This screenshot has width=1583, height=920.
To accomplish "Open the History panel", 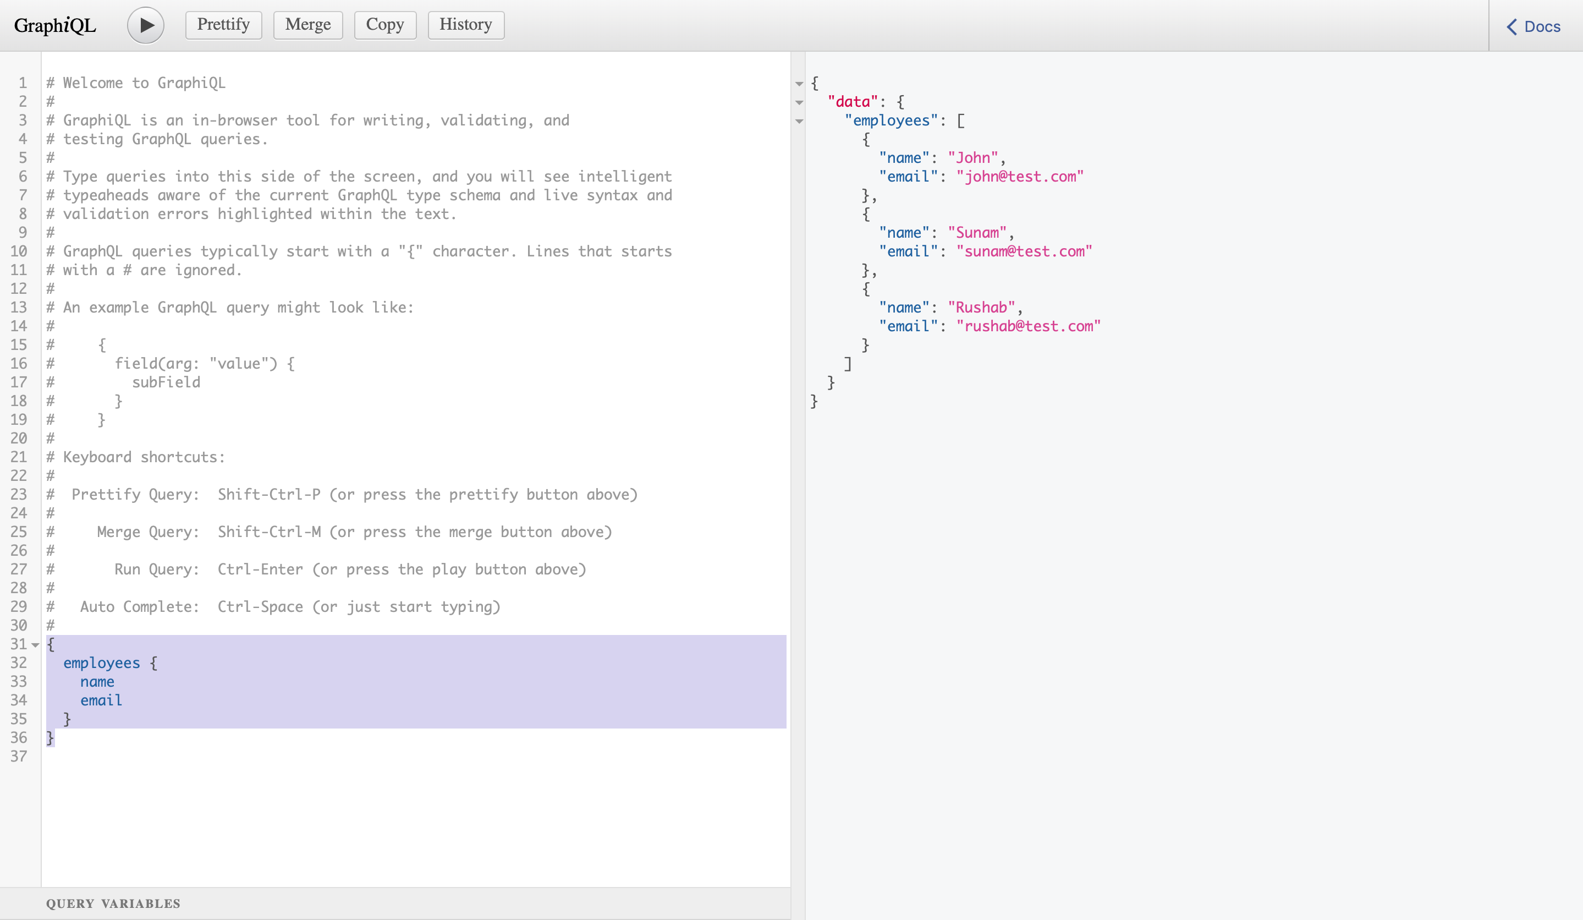I will coord(465,25).
